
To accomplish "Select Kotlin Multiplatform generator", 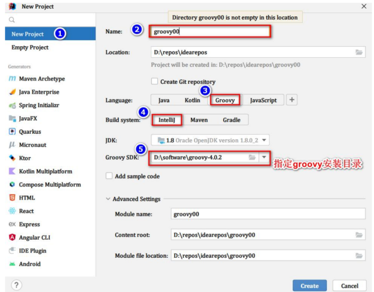I will point(40,171).
